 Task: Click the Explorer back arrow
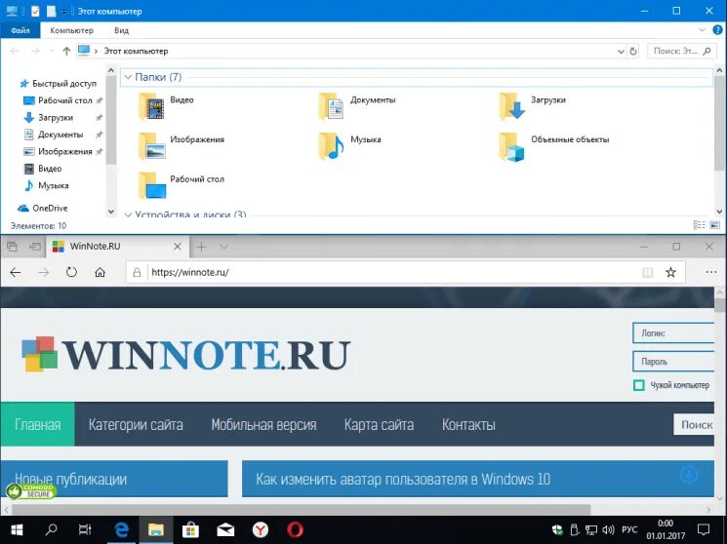15,51
